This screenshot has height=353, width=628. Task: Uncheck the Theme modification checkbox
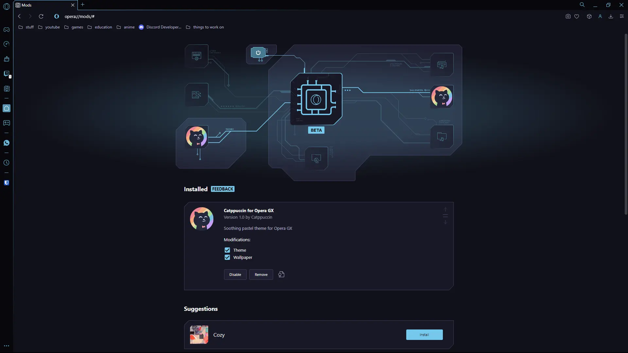pyautogui.click(x=227, y=250)
